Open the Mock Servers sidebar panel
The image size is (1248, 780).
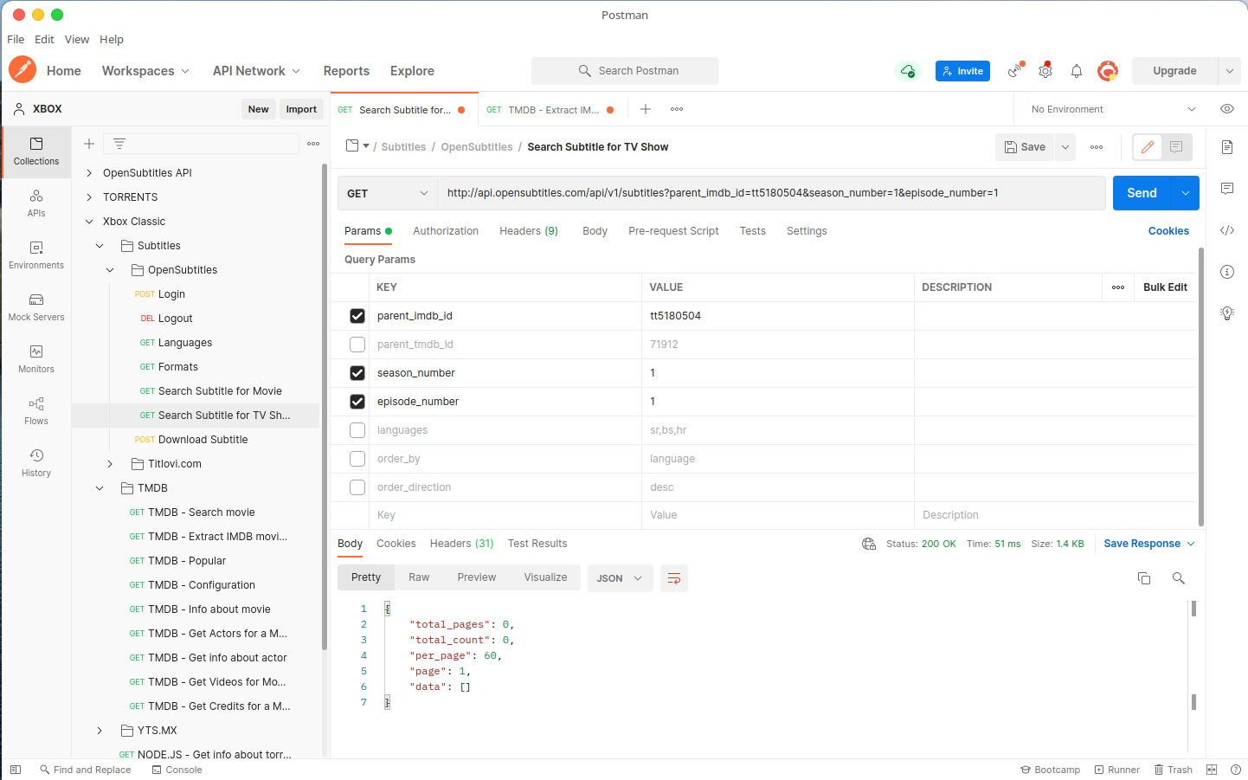click(36, 307)
